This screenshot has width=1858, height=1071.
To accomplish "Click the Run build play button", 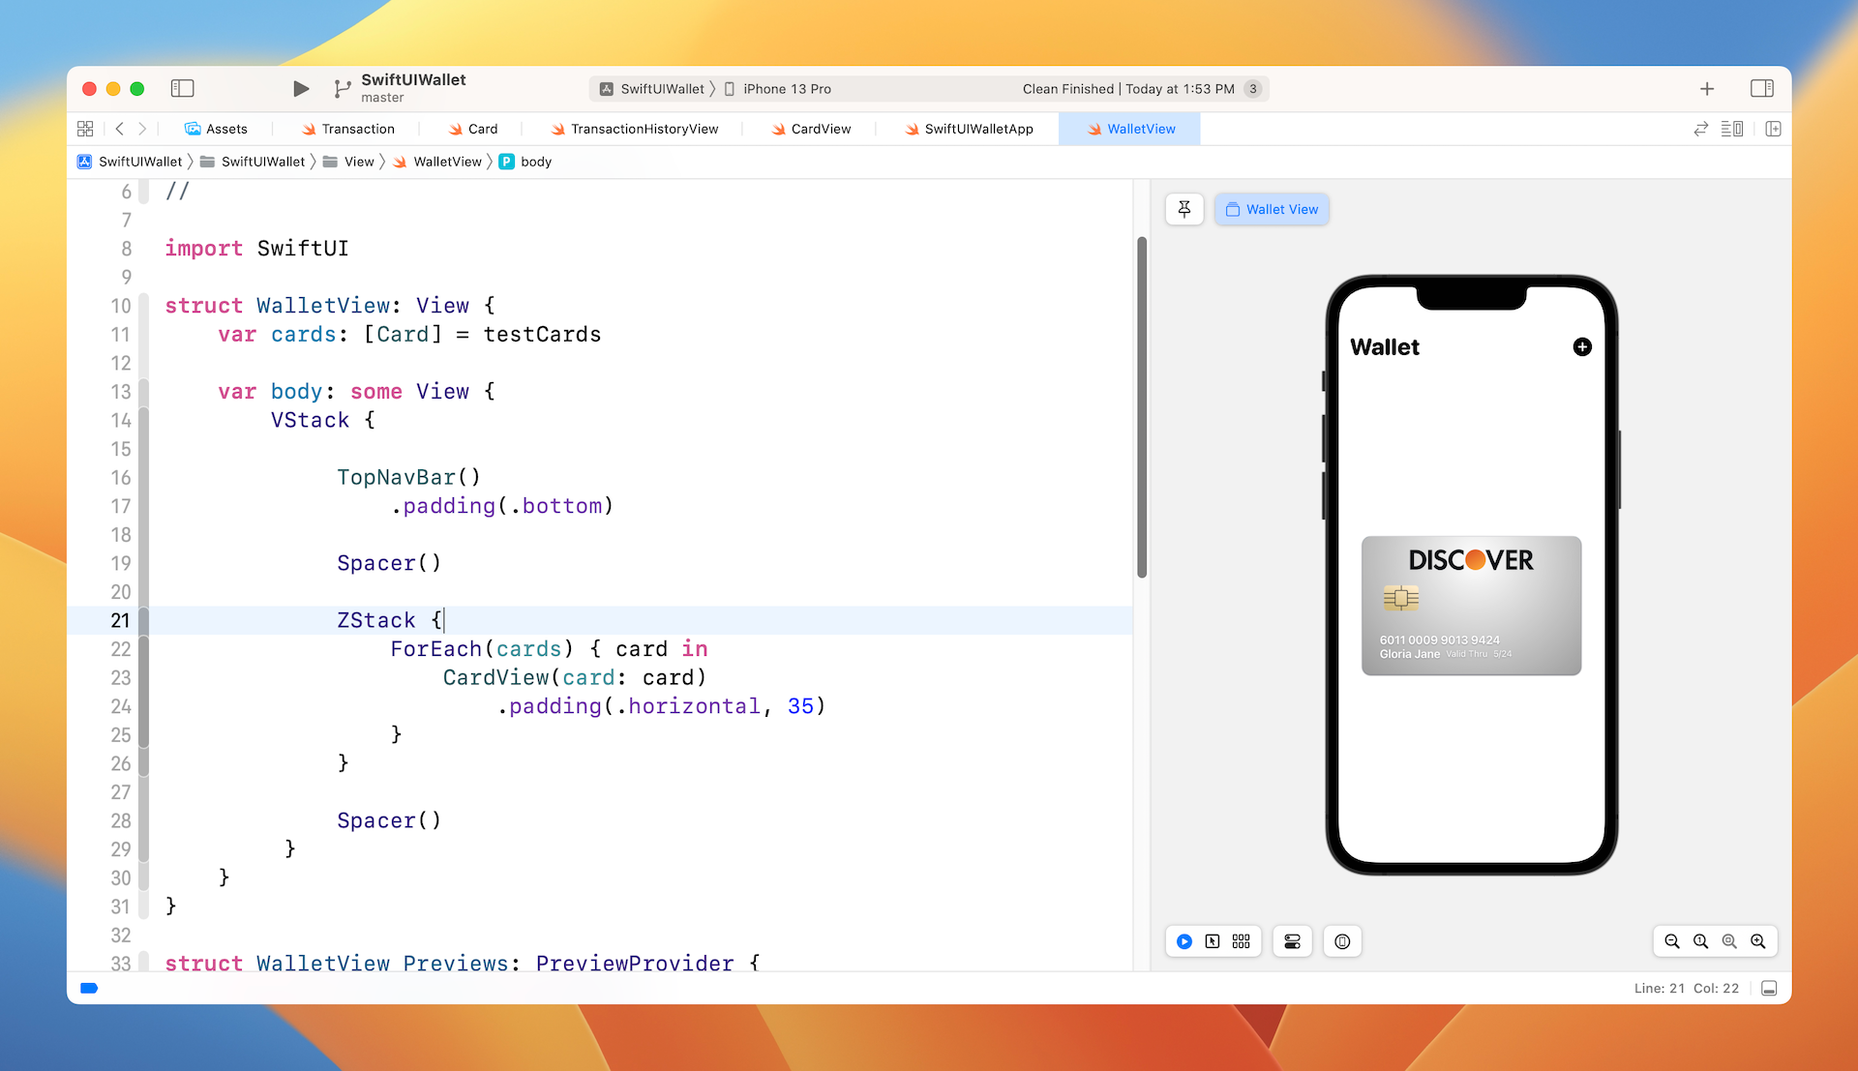I will pos(301,89).
